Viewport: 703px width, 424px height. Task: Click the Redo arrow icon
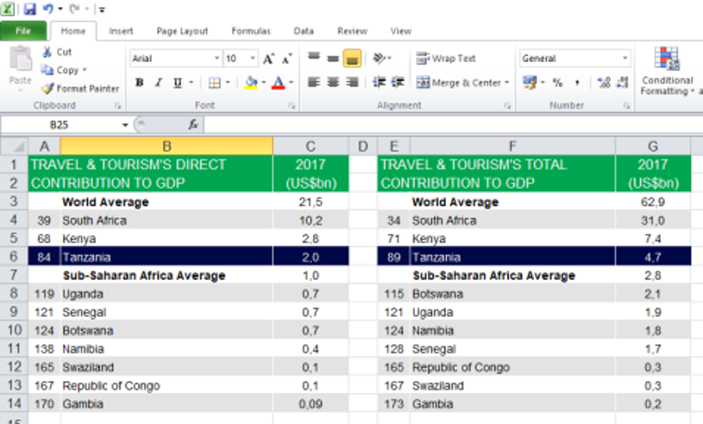tap(74, 8)
